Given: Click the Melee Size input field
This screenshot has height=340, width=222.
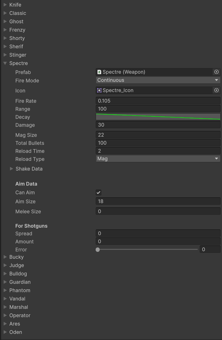Looking at the screenshot, I should pos(158,211).
